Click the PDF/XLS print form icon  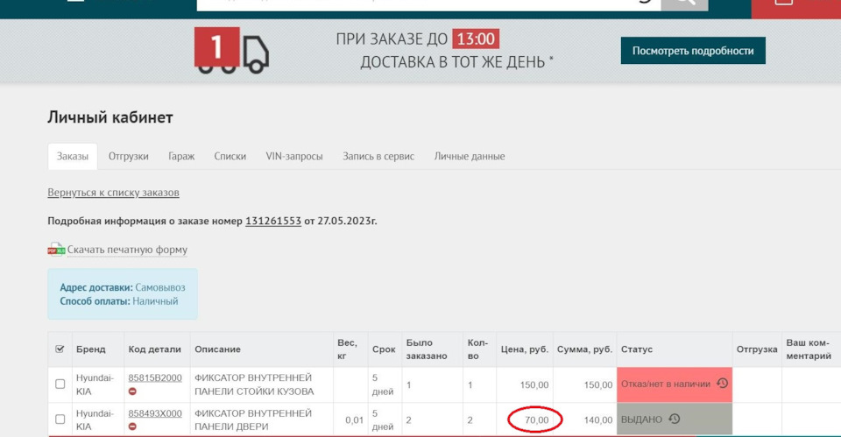(56, 250)
